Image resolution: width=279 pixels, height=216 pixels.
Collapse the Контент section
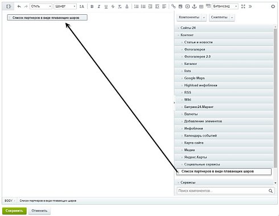click(x=224, y=35)
